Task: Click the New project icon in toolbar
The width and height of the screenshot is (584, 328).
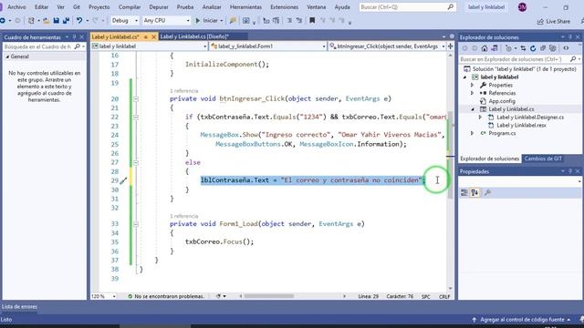Action: [31, 20]
